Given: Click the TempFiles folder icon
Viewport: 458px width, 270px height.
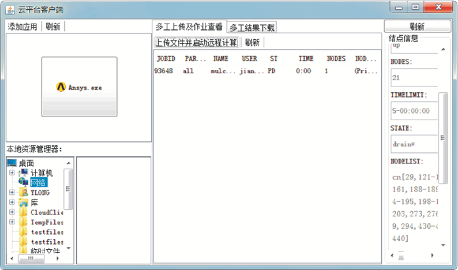Looking at the screenshot, I should [24, 222].
